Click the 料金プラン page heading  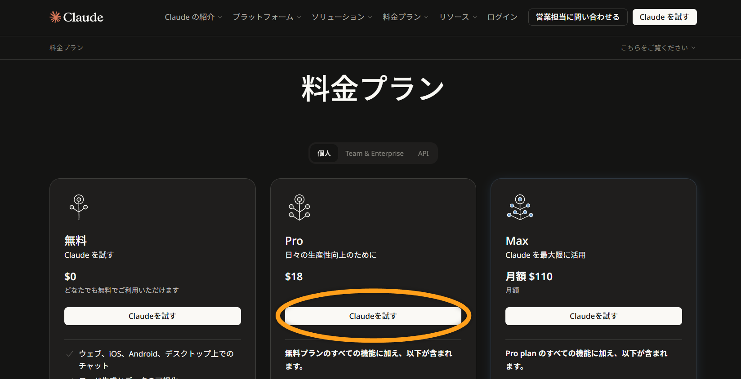click(373, 88)
